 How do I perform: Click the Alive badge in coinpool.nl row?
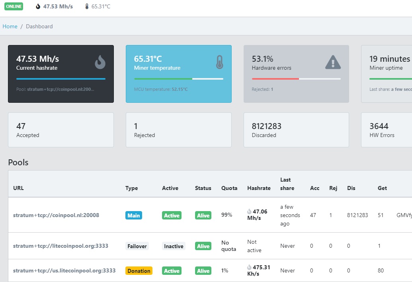[x=203, y=215]
